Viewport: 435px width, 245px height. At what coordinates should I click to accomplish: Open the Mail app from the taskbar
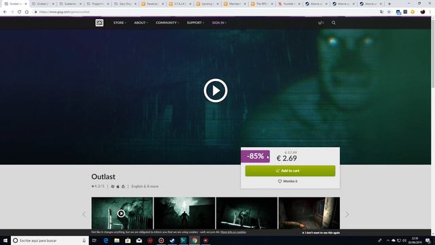[139, 240]
